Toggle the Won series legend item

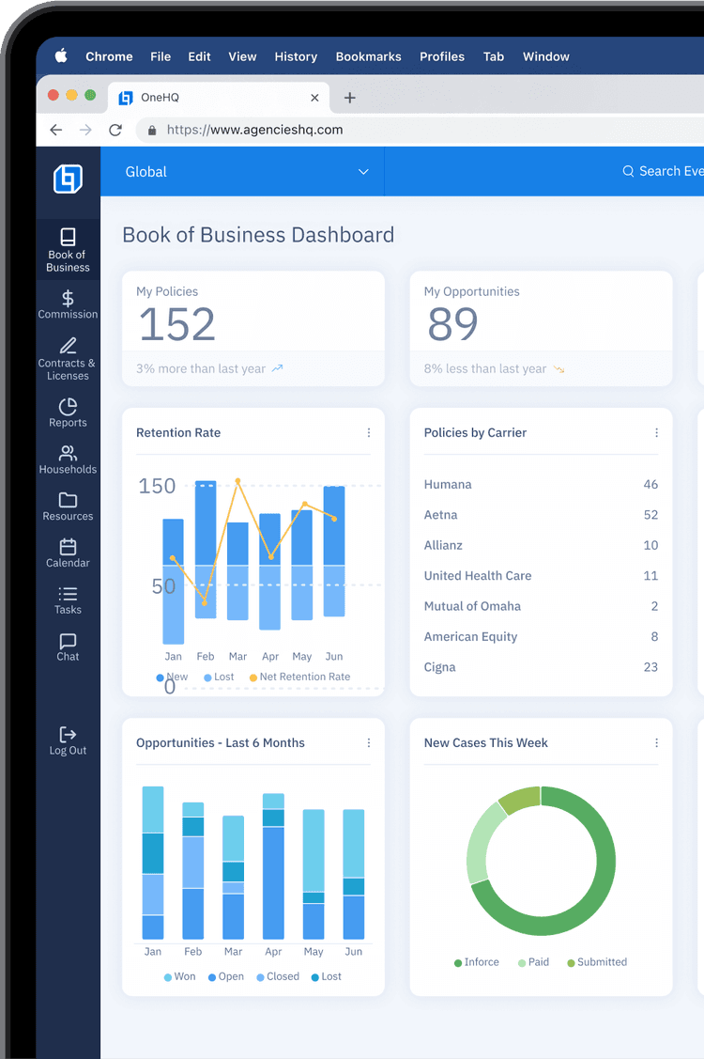[179, 976]
